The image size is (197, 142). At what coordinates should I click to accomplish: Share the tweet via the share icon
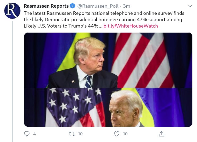161,134
